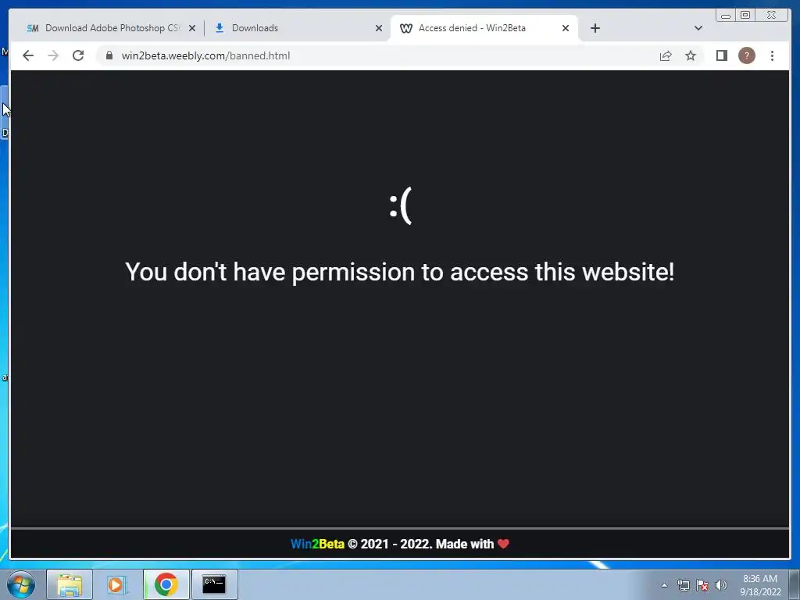Open the Chrome three-dot menu
Image resolution: width=800 pixels, height=600 pixels.
[772, 55]
